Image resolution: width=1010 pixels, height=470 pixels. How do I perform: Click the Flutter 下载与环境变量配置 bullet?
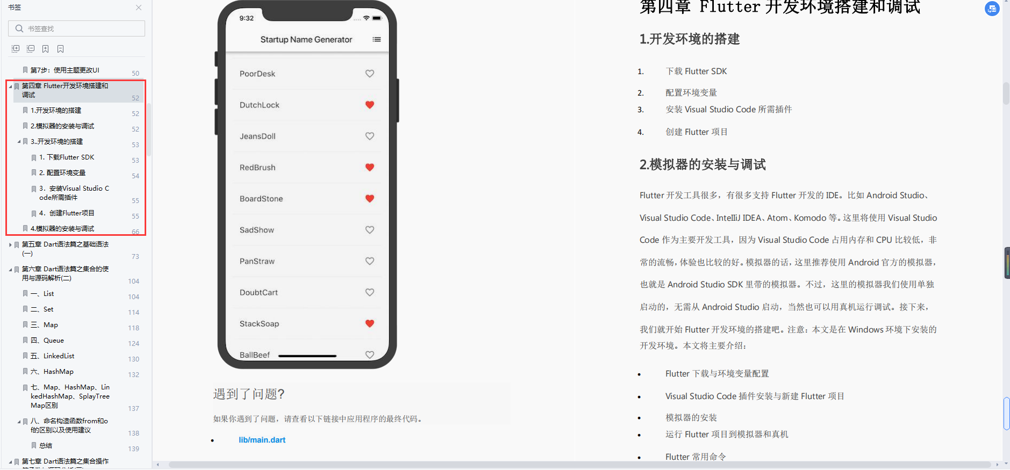(x=717, y=374)
